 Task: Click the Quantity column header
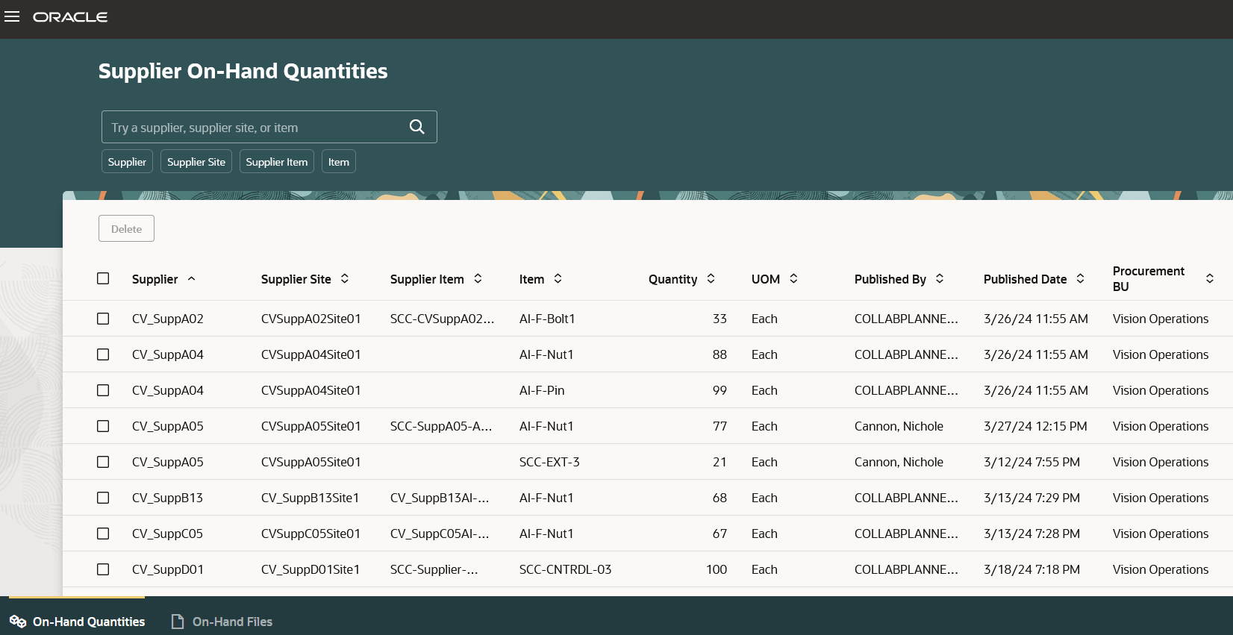point(672,279)
